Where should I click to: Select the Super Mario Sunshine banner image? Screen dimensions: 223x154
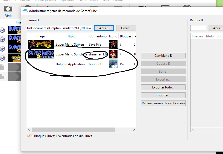[x=41, y=54]
